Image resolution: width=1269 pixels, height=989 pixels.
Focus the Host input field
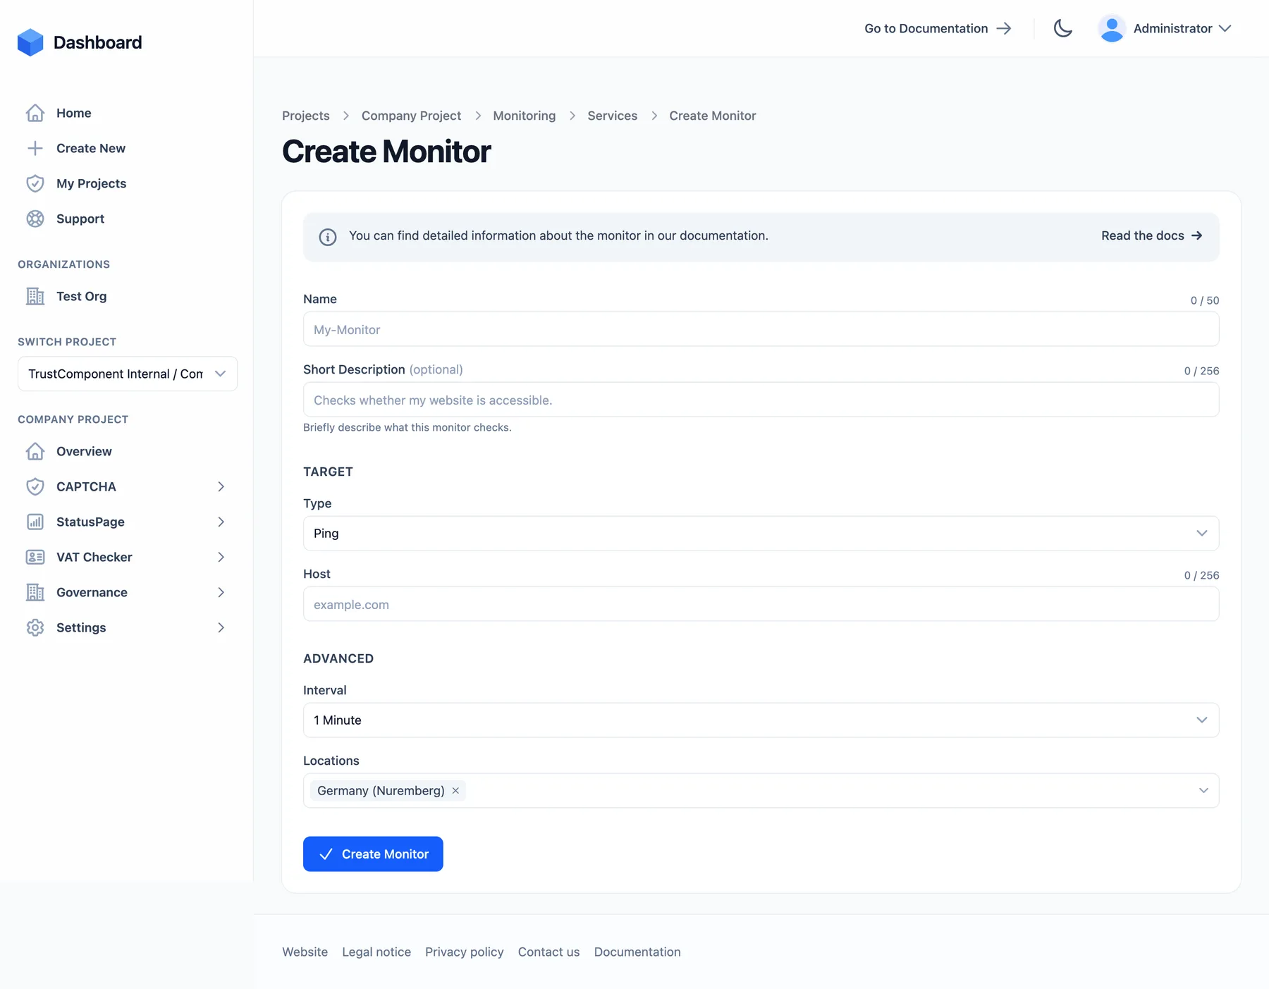click(761, 604)
